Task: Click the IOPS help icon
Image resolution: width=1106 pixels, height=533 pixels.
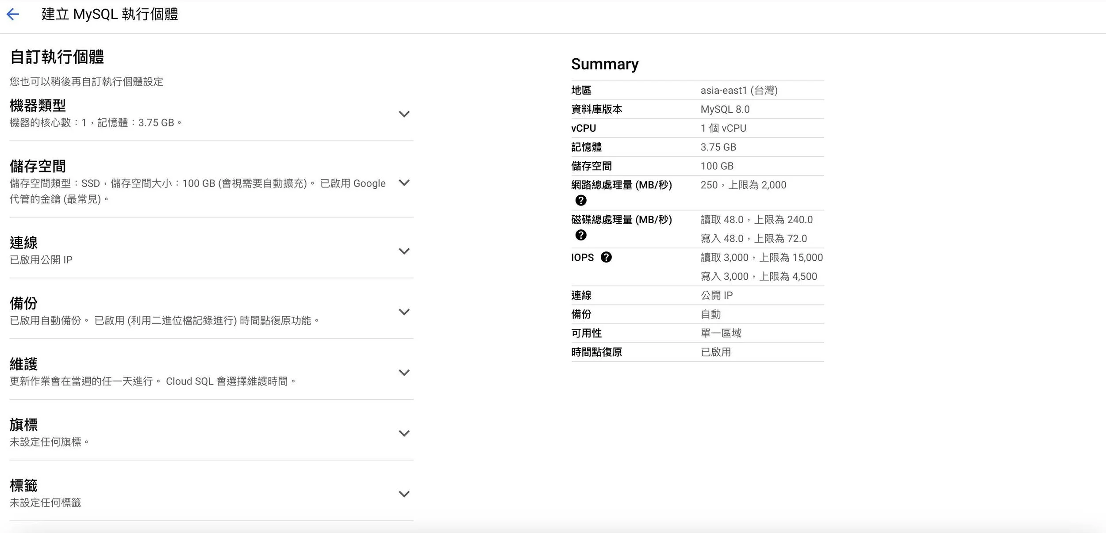Action: coord(606,257)
